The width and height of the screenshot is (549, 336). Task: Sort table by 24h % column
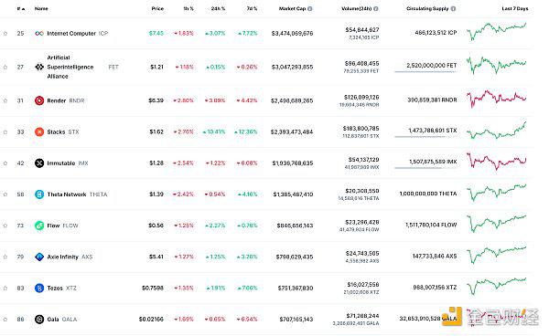[x=218, y=9]
